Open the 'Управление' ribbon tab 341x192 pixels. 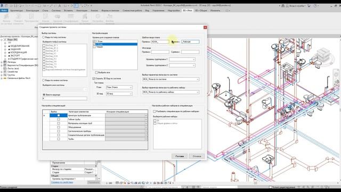pyautogui.click(x=158, y=11)
